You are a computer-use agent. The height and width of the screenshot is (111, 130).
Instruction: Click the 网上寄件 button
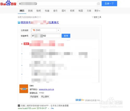pos(45,96)
